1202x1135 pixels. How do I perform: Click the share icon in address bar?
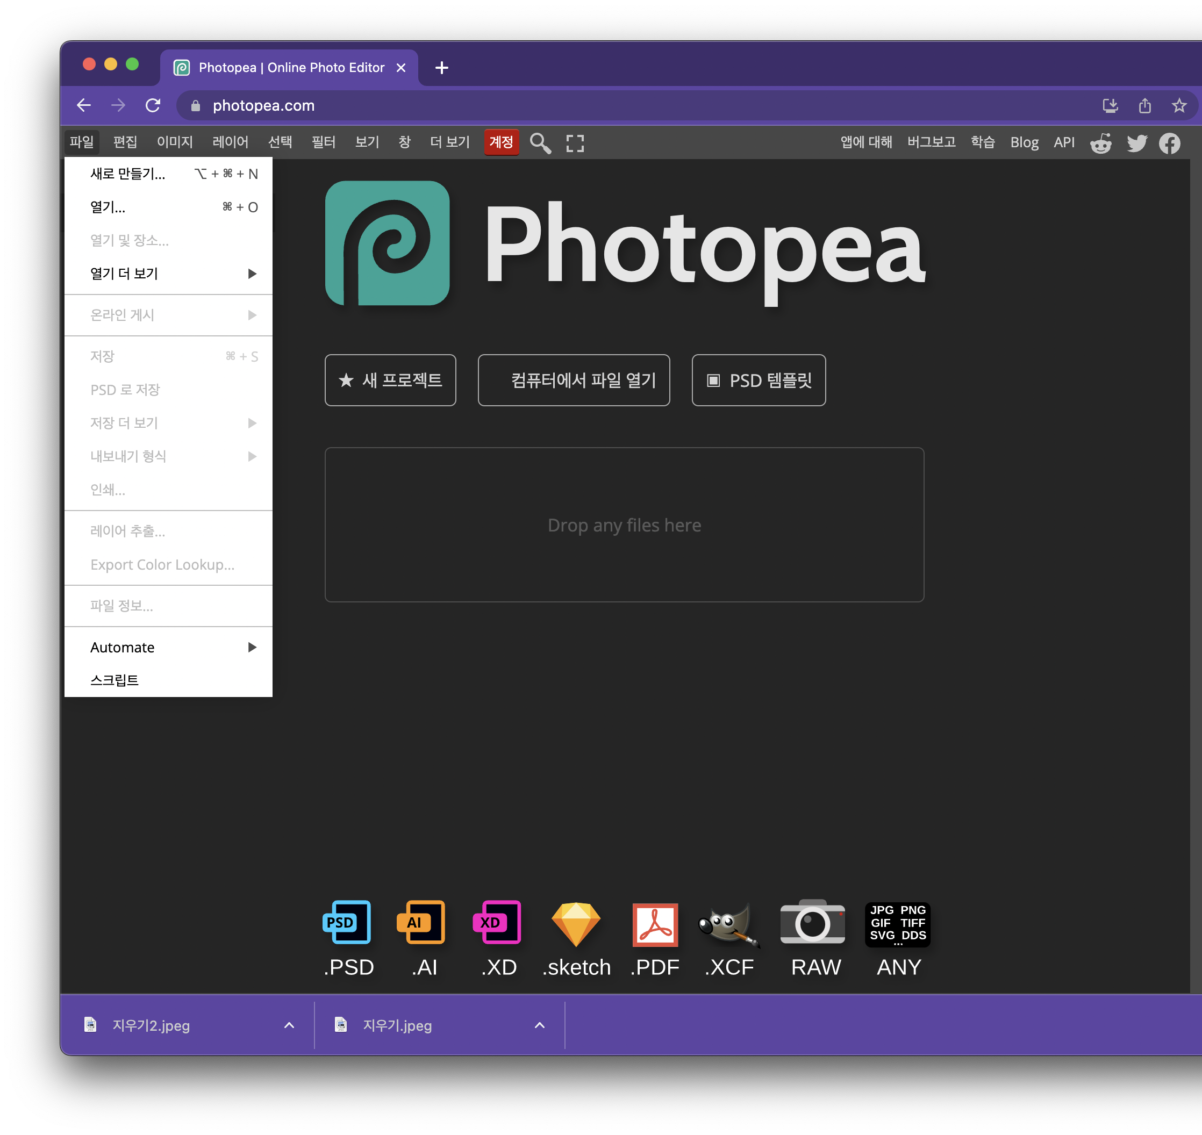(x=1144, y=106)
